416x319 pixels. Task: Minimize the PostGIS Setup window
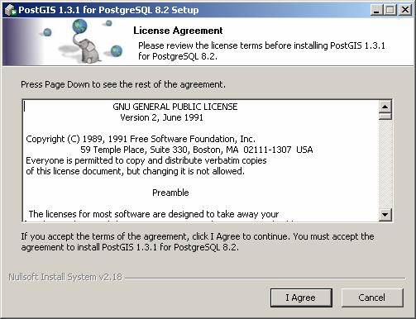pyautogui.click(x=376, y=10)
